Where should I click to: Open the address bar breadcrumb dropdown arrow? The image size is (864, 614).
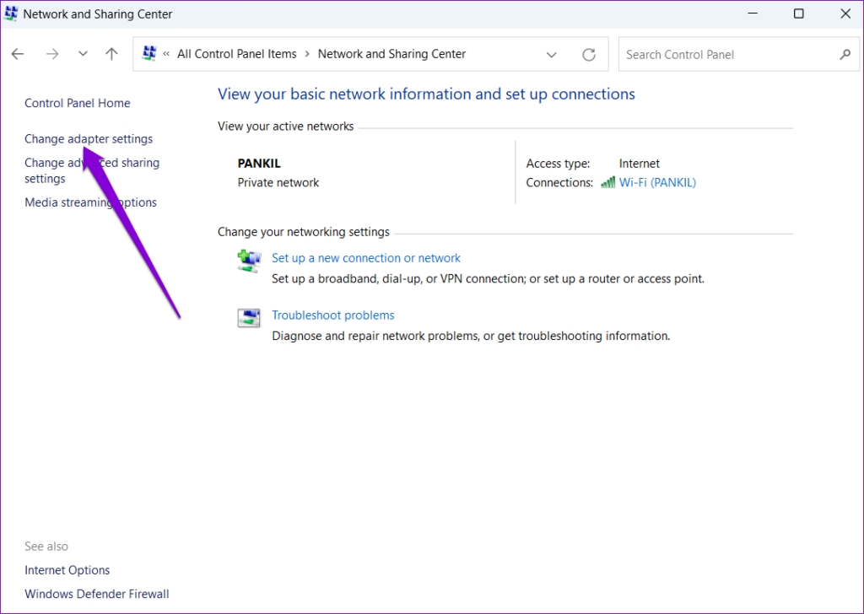pyautogui.click(x=552, y=54)
